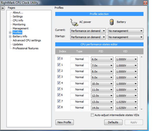Image resolution: width=160 pixels, height=131 pixels.
Task: Uncheck the index 4 state checkbox
Action: click(59, 83)
